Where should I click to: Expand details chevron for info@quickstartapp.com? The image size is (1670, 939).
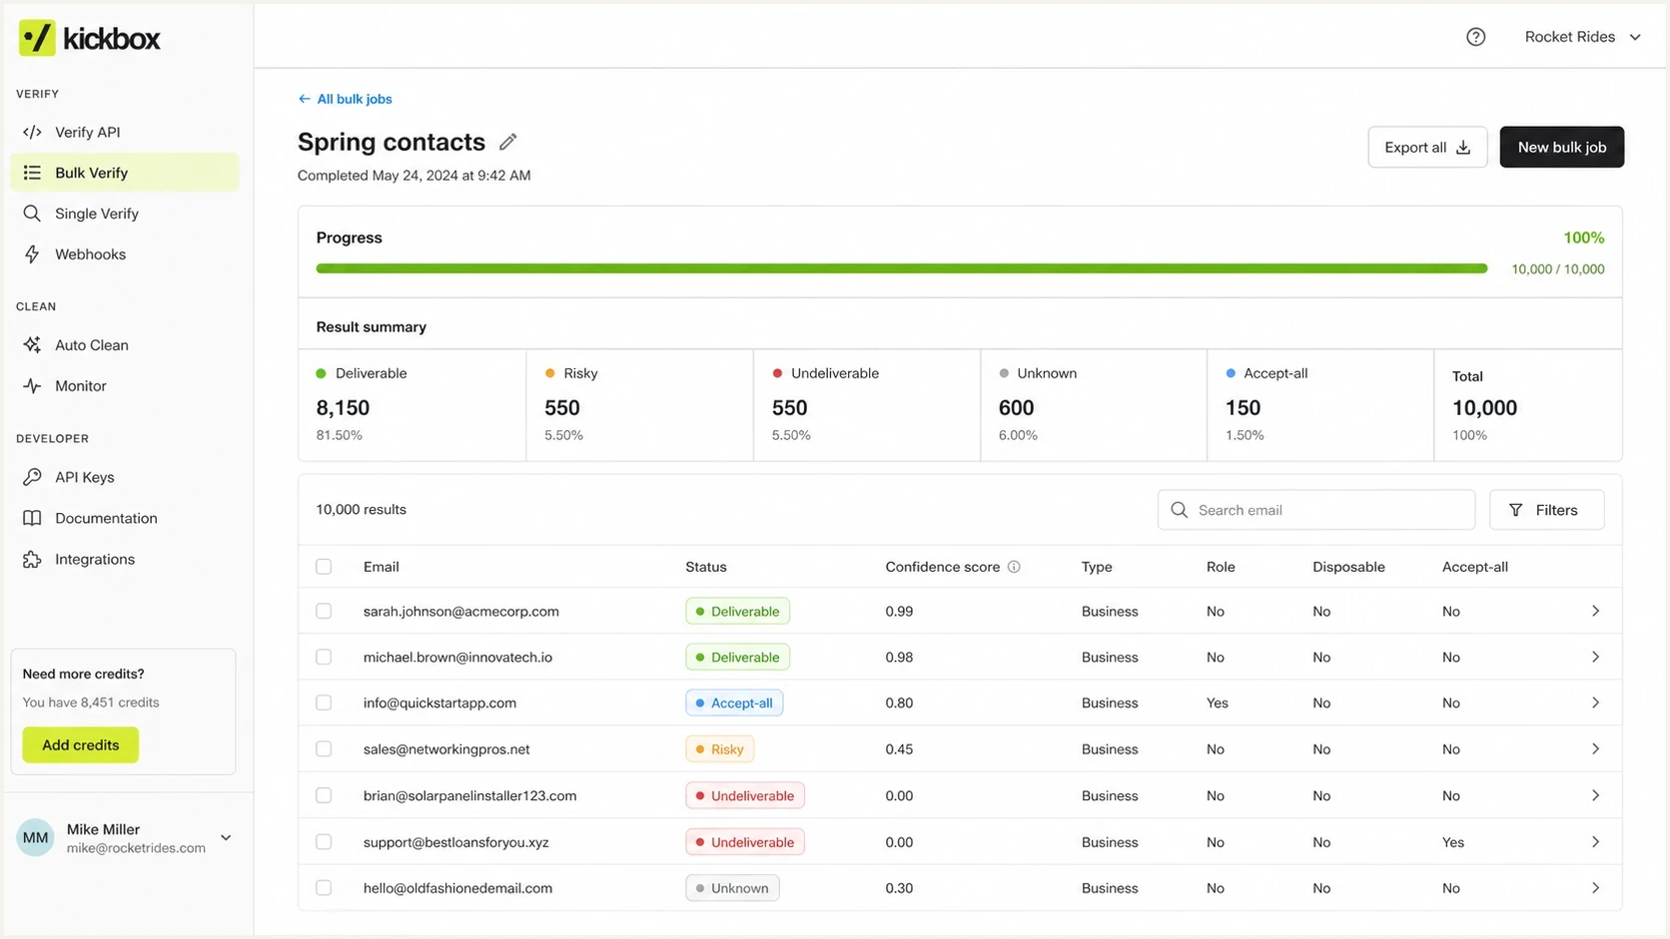coord(1595,703)
